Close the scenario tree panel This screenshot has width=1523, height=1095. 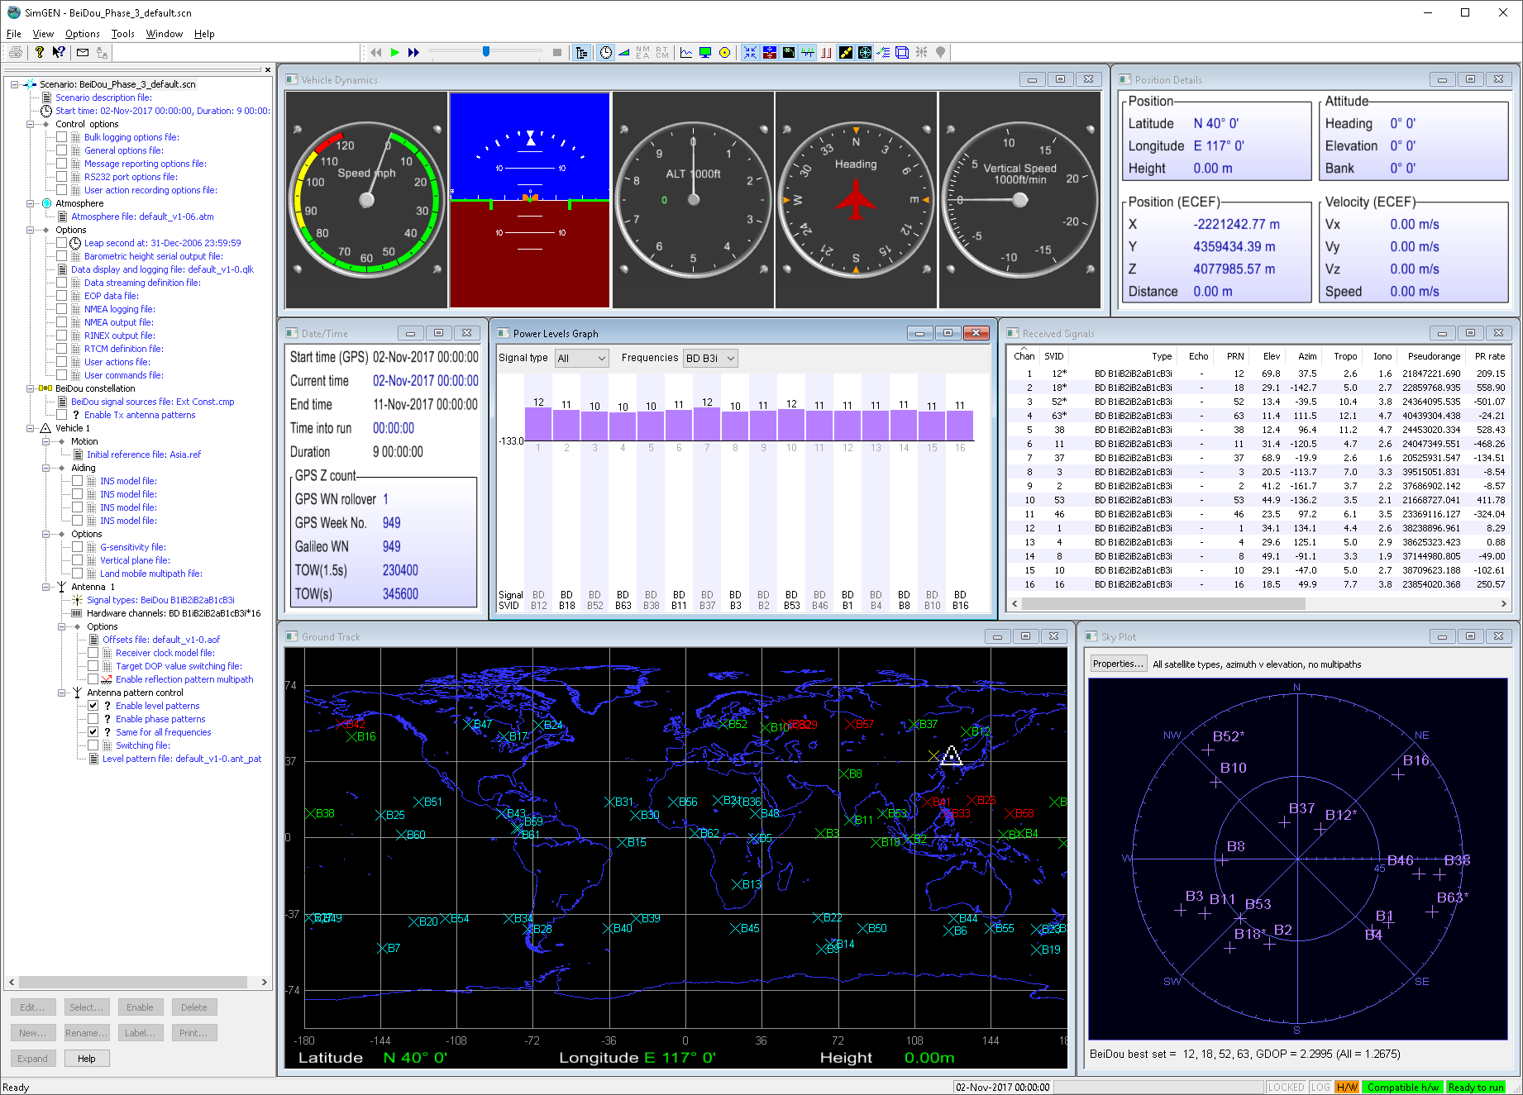267,69
